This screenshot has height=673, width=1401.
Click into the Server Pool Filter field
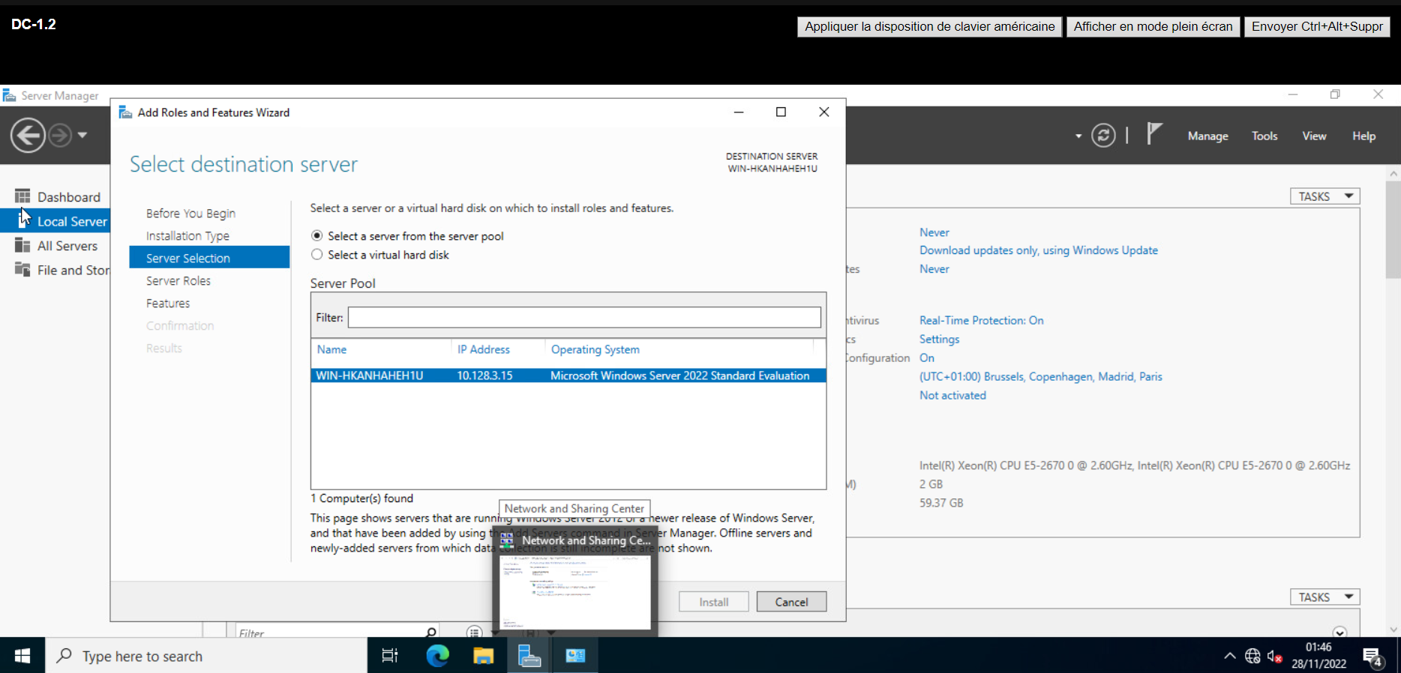tap(584, 317)
